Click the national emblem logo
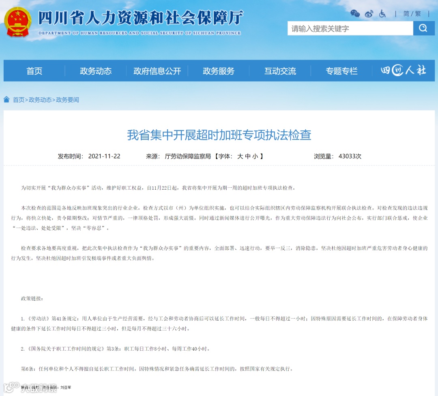The width and height of the screenshot is (438, 396). [x=17, y=22]
